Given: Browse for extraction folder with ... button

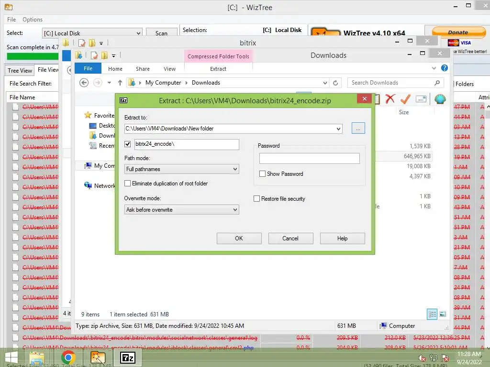Looking at the screenshot, I should 358,129.
